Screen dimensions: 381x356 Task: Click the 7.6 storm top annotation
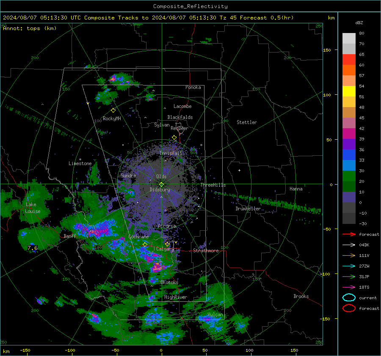pyautogui.click(x=33, y=248)
